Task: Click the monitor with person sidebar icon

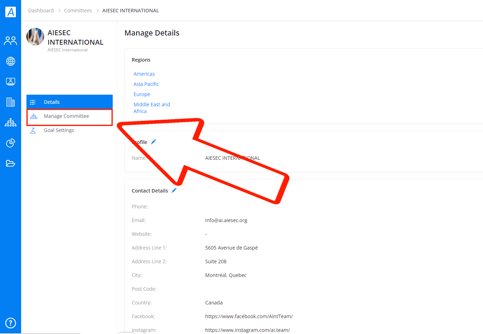Action: [x=11, y=82]
